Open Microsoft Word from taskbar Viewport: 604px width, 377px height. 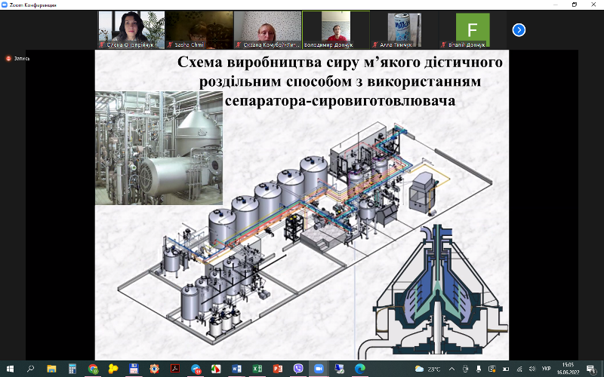pyautogui.click(x=236, y=369)
